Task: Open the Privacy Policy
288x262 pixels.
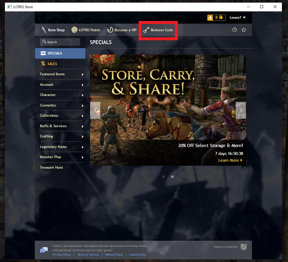Action: point(61,254)
